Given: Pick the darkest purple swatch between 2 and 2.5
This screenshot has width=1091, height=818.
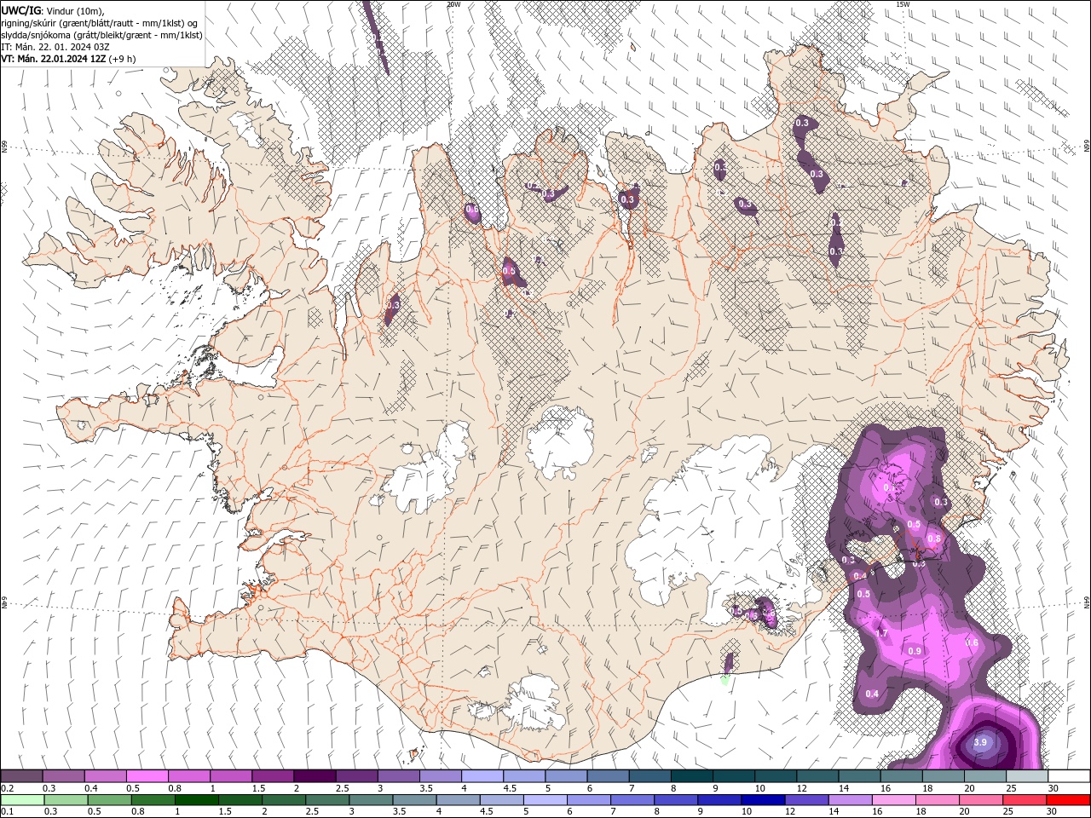Looking at the screenshot, I should [x=315, y=775].
